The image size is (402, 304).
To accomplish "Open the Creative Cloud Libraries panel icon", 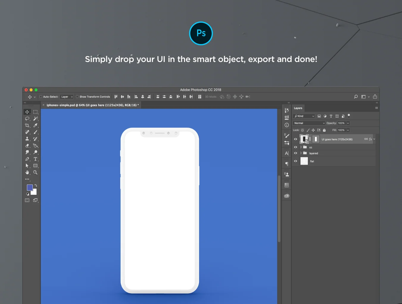I will tap(286, 196).
